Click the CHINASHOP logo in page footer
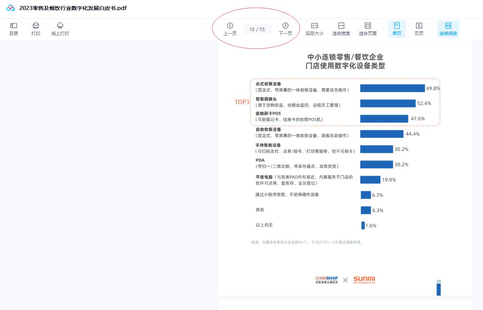The height and width of the screenshot is (310, 483). [326, 280]
